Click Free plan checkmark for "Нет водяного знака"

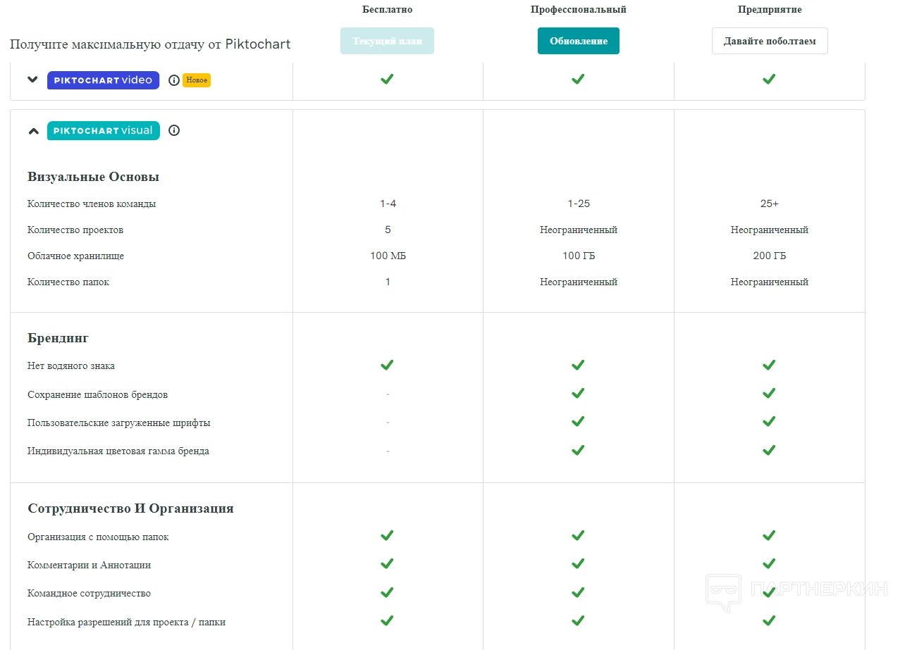pos(387,365)
